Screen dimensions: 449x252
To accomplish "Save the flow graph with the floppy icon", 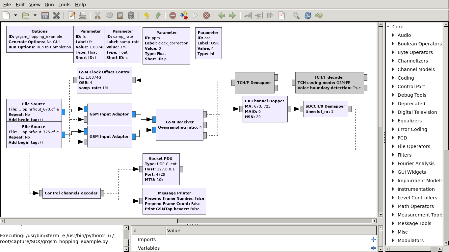I will 45,15.
